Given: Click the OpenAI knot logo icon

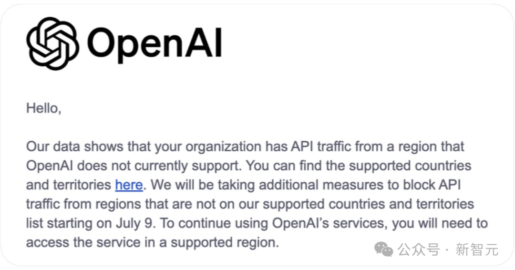Looking at the screenshot, I should pos(52,43).
